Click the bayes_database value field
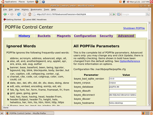The height and width of the screenshot is (115, 153). (x=123, y=87)
